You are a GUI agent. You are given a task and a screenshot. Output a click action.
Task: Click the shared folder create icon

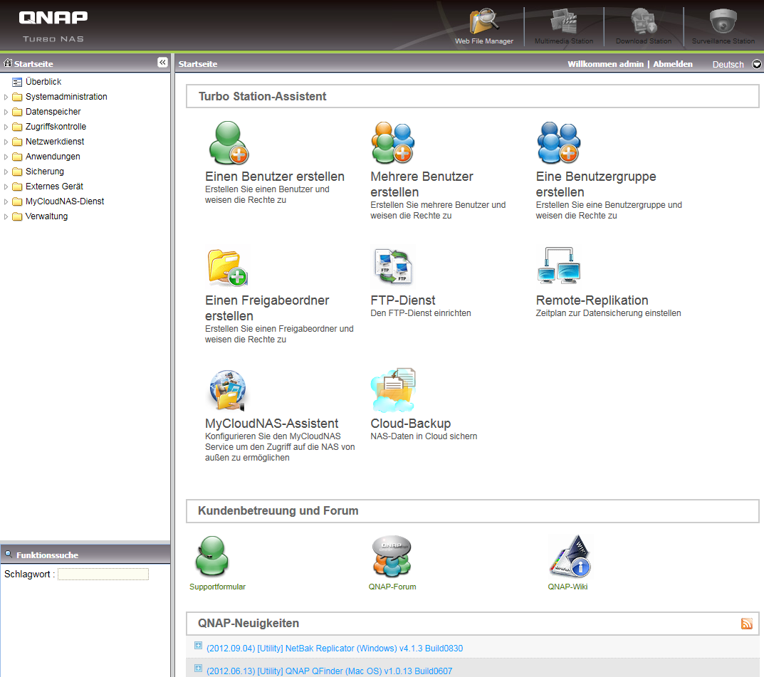click(x=228, y=266)
